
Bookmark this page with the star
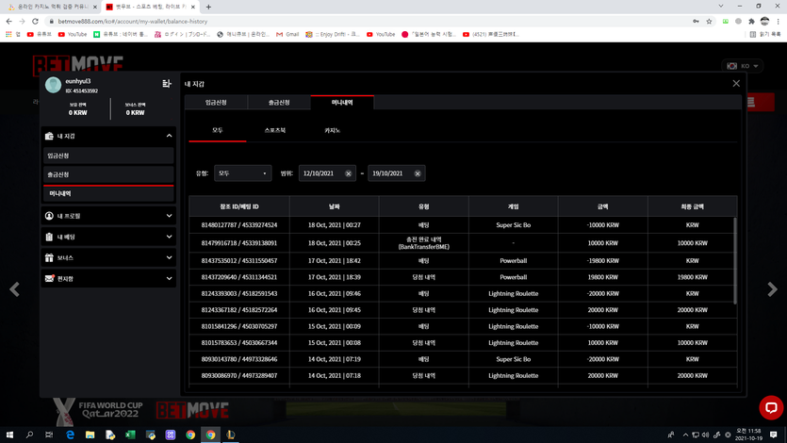(x=709, y=21)
